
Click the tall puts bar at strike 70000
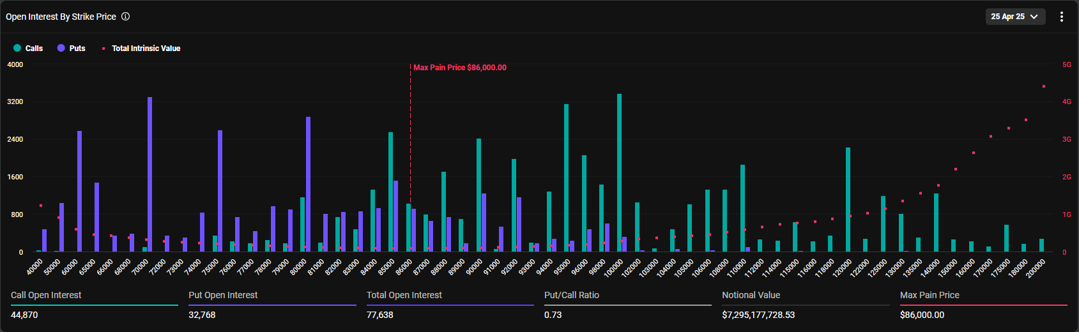[149, 174]
